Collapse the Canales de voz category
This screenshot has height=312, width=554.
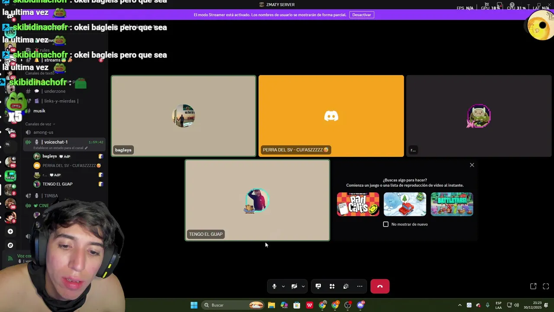(x=40, y=124)
